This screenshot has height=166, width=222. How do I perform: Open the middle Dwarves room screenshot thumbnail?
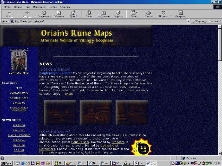pos(96,113)
